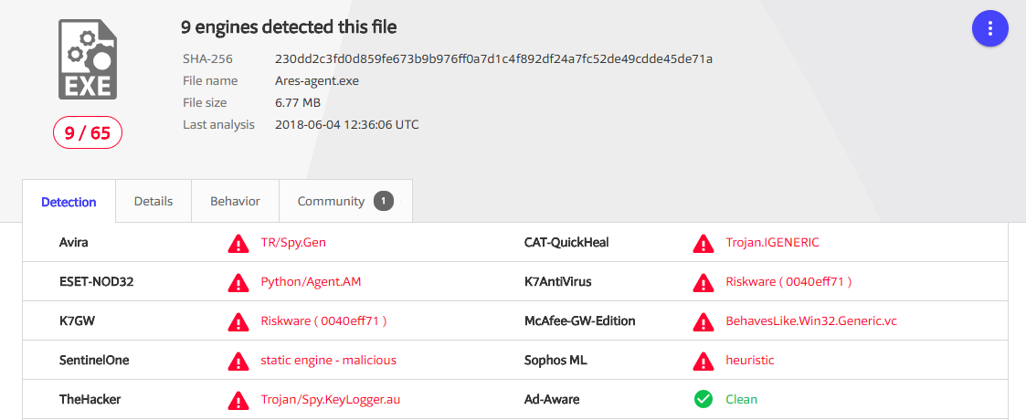
Task: Click the SHA-256 hash value
Action: tap(493, 58)
